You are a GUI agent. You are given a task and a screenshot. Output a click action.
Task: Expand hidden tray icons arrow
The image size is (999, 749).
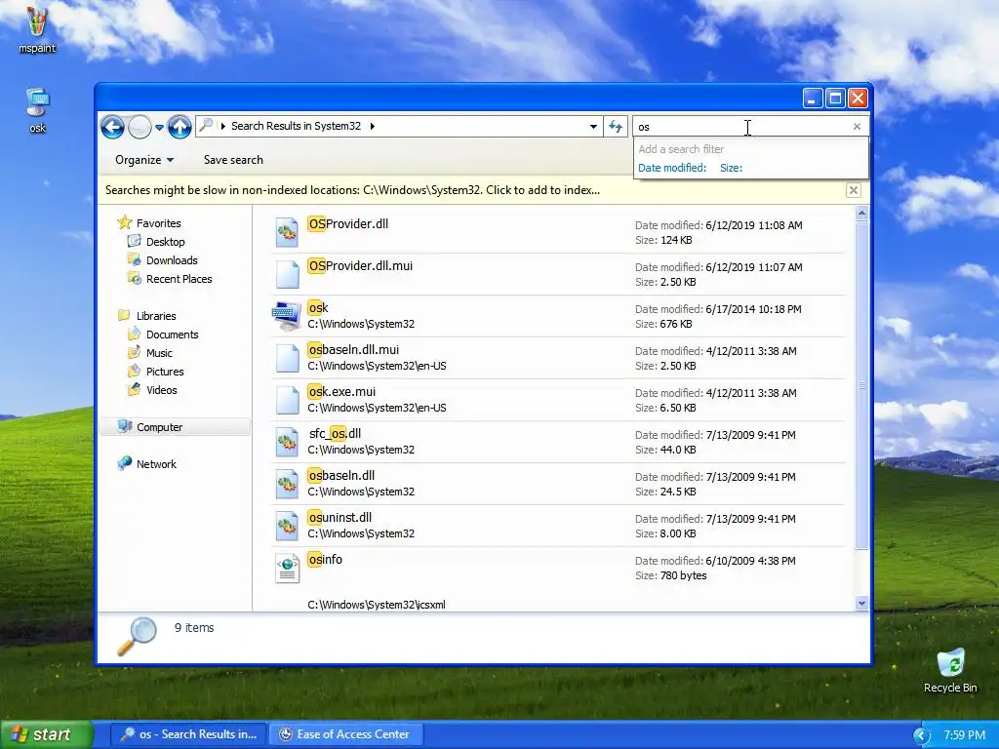(x=921, y=735)
